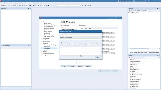Viewport: 161px width, 90px height.
Task: Expand Translation Tools Options node
Action: [41, 53]
